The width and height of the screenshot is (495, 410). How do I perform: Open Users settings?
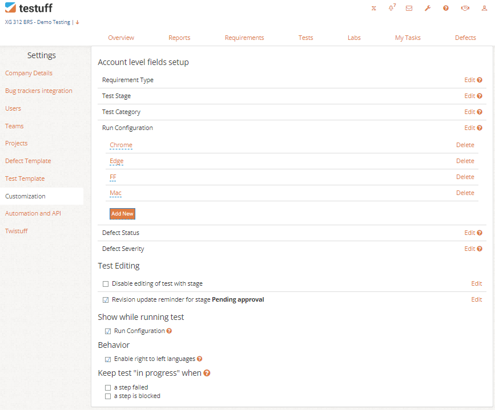click(13, 108)
